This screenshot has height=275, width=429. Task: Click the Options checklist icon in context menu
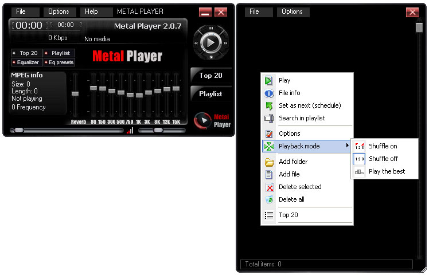click(269, 133)
